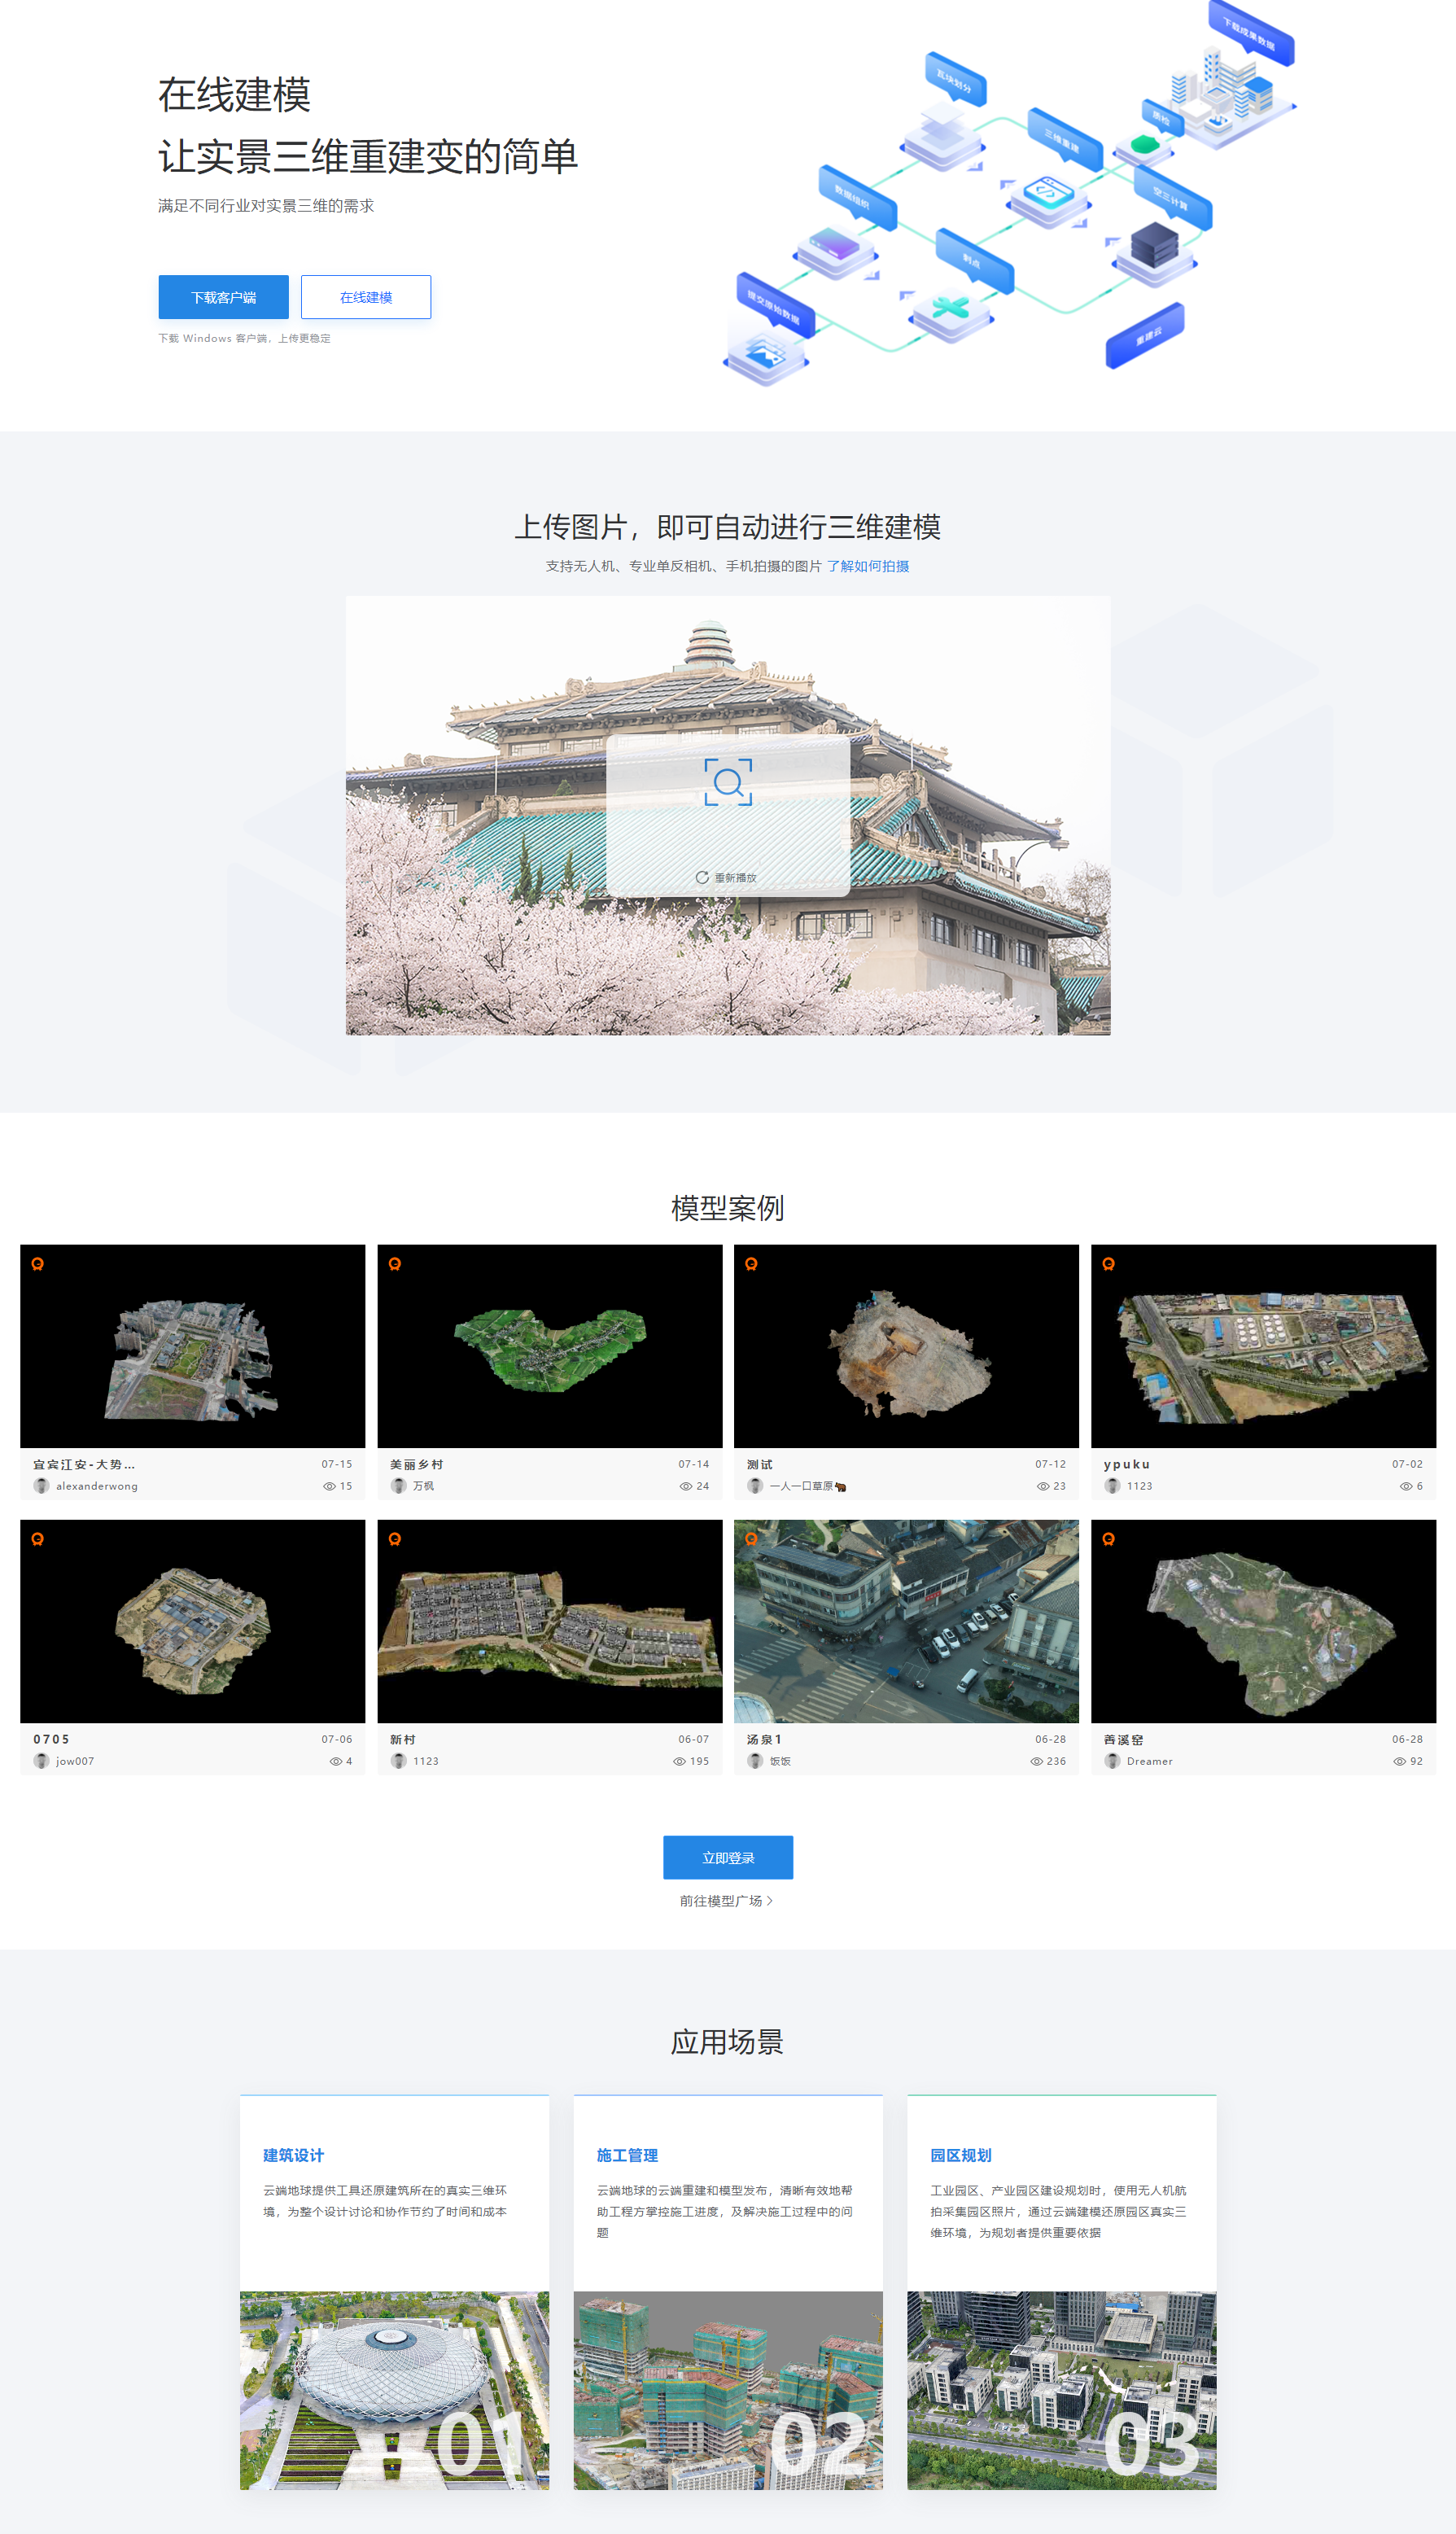Open the 测试 excavation model thumbnail

coord(906,1345)
